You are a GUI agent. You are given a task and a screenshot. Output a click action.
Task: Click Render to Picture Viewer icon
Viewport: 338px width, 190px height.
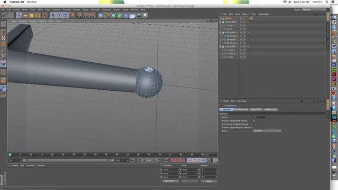tap(86, 15)
